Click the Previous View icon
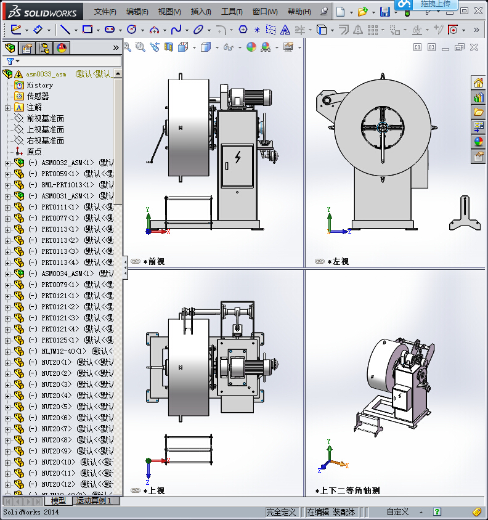The width and height of the screenshot is (488, 520). click(x=155, y=47)
